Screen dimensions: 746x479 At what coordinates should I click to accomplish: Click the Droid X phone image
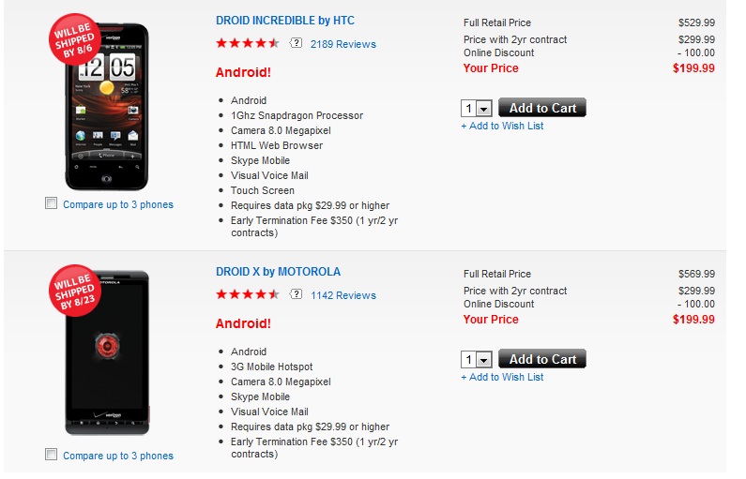coord(106,356)
